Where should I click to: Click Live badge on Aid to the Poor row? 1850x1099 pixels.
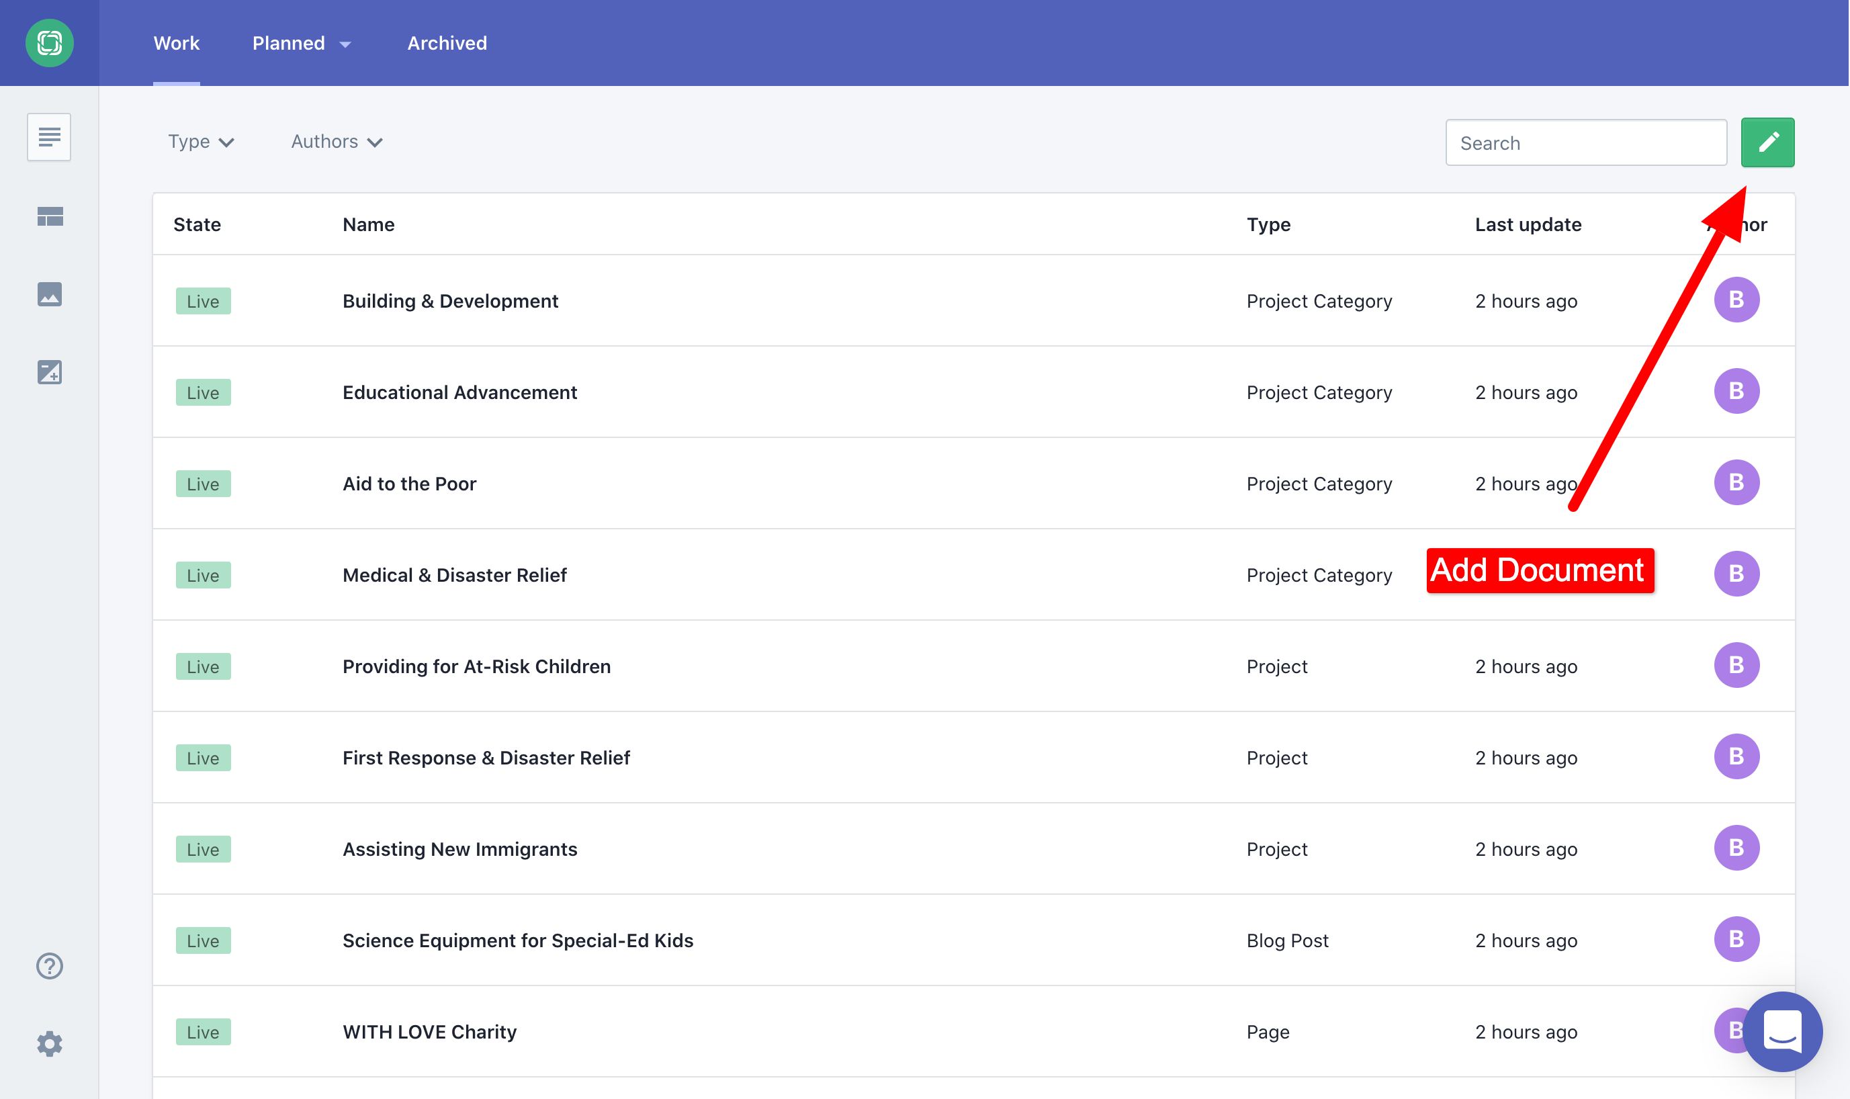[203, 484]
